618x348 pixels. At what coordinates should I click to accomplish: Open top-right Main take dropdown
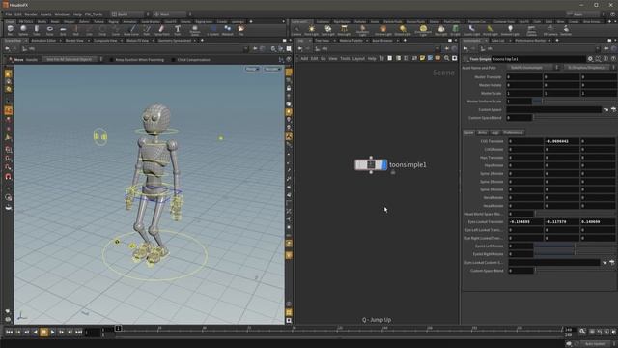(586, 14)
